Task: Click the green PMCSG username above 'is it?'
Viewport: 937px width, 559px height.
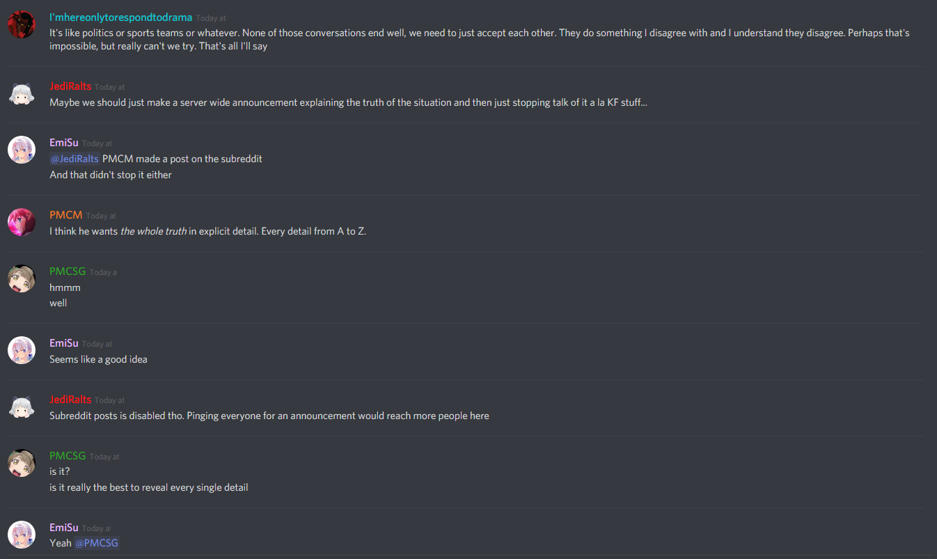Action: 68,456
